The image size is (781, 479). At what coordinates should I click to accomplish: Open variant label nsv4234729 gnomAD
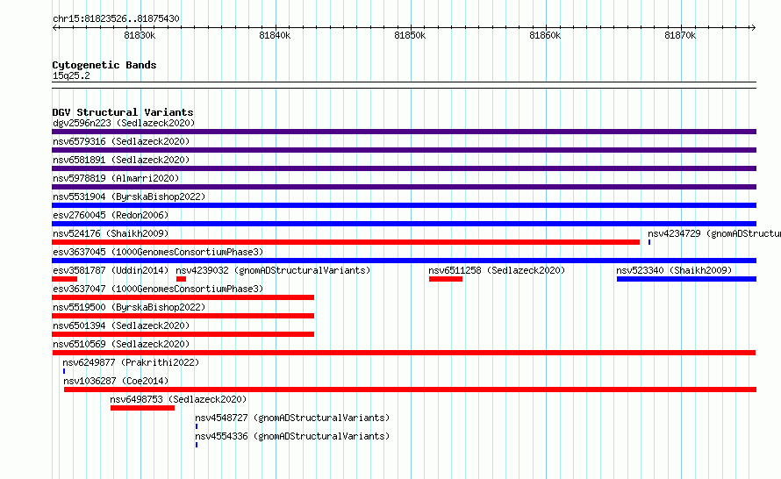[x=714, y=233]
